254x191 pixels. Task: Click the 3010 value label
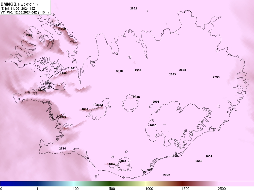(x=119, y=71)
